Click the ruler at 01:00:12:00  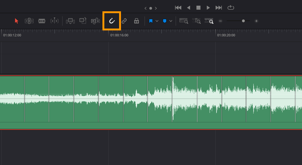(12, 35)
